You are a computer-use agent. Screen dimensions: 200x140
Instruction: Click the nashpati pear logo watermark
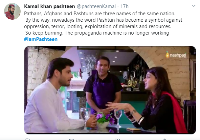click(168, 55)
